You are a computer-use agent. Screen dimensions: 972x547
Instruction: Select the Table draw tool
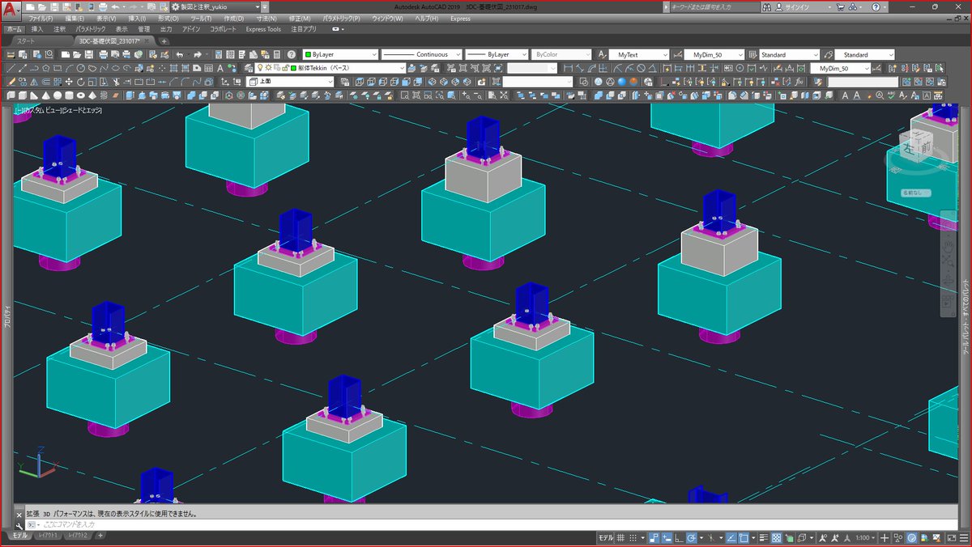pos(208,68)
